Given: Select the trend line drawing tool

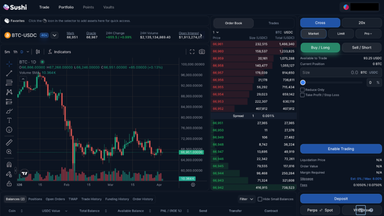Looking at the screenshot, I should 9,73.
